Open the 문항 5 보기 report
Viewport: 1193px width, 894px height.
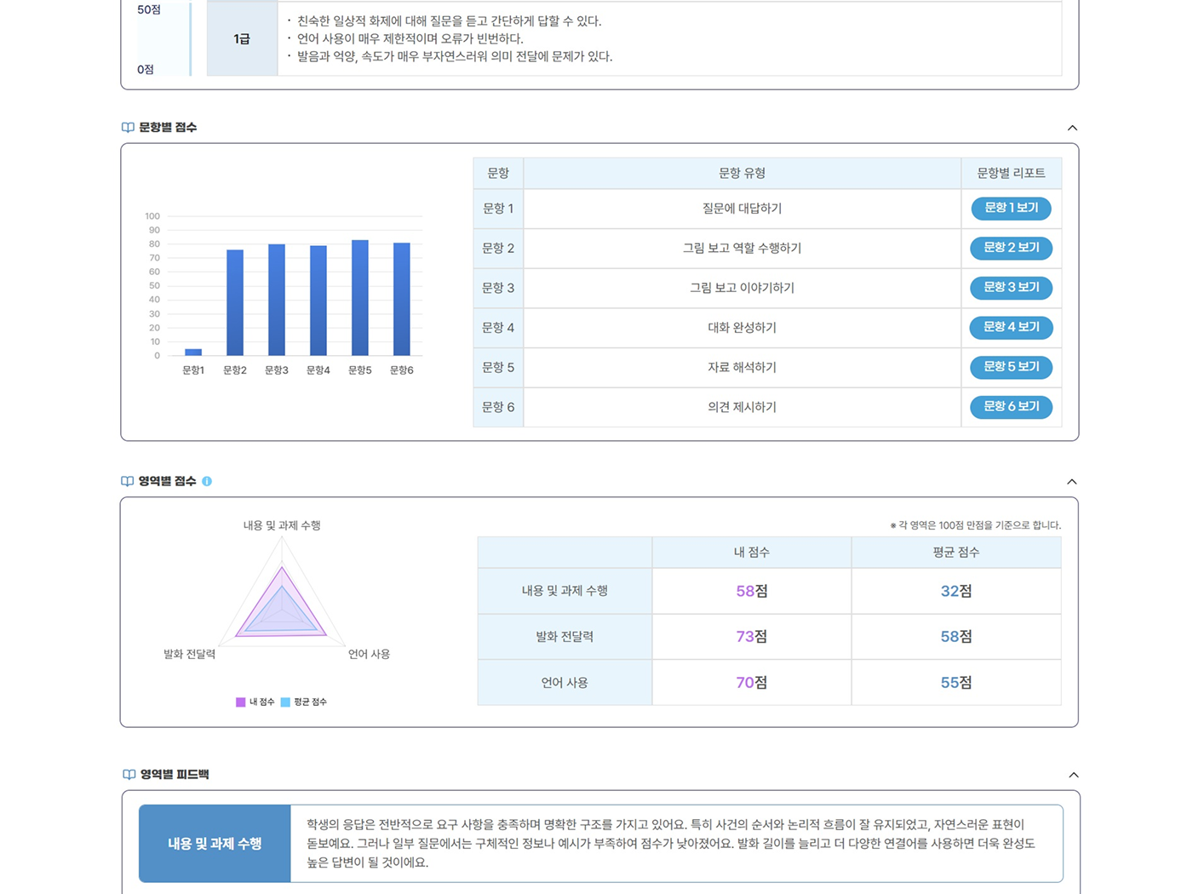coord(1011,367)
